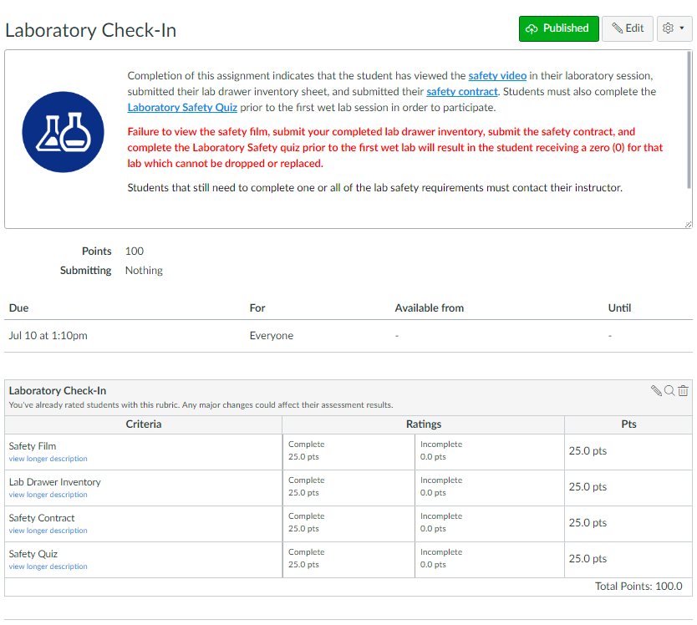Click the pencil icon inside the Edit button

tap(617, 28)
